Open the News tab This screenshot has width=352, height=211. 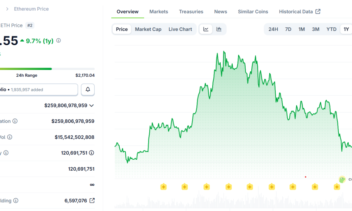click(220, 12)
